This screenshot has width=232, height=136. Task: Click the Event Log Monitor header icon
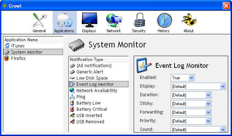pos(144,65)
